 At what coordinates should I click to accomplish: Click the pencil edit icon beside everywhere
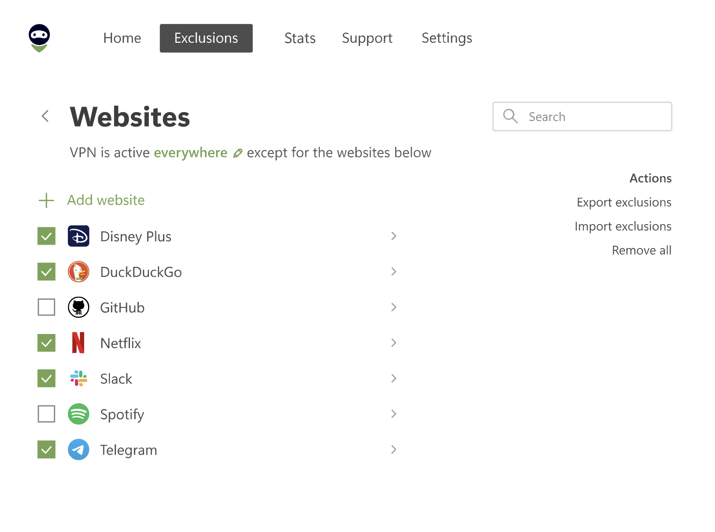[x=238, y=153]
